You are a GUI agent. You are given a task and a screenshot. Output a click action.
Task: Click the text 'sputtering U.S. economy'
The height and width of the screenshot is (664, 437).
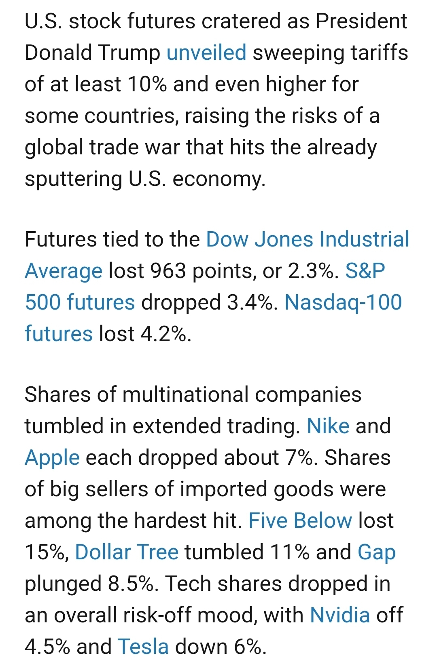(x=145, y=179)
